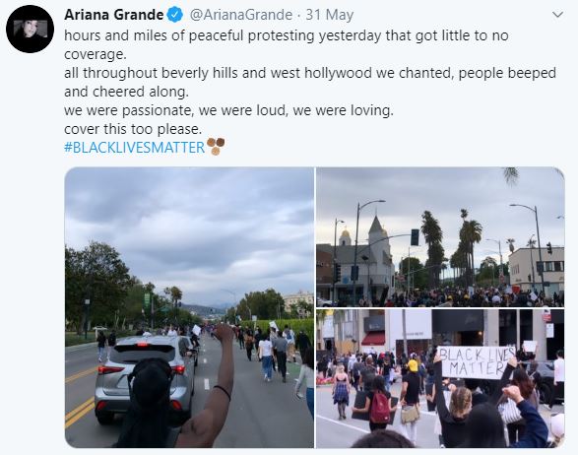Open the raised fist street march photo
This screenshot has width=578, height=455.
pyautogui.click(x=189, y=307)
